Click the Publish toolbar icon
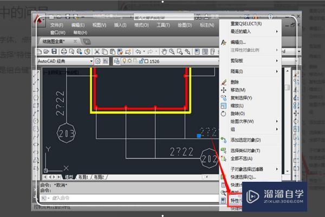The height and width of the screenshot is (217, 325). pos(80,52)
